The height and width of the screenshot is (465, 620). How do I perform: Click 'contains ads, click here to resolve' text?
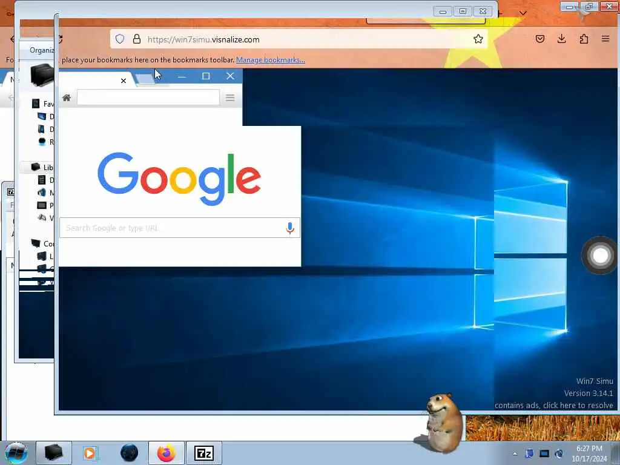(x=553, y=405)
